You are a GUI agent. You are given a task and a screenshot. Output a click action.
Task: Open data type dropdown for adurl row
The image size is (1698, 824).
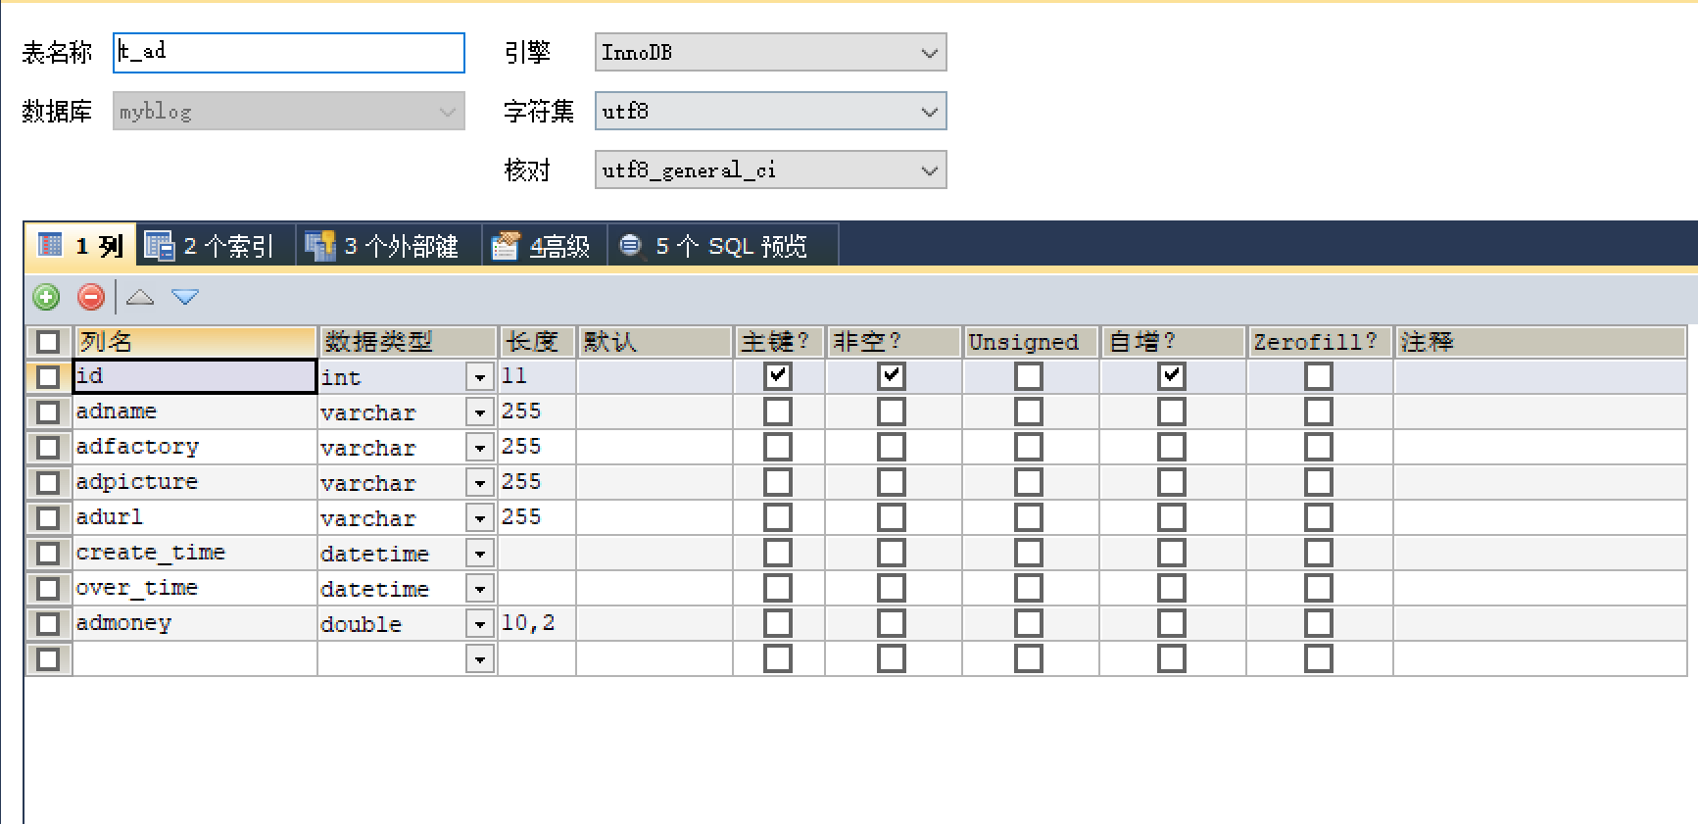[x=479, y=518]
